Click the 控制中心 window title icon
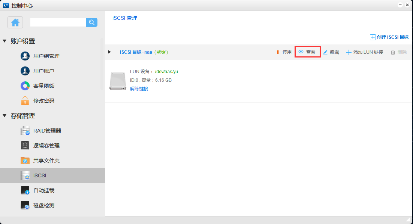The width and height of the screenshot is (413, 224). [6, 6]
